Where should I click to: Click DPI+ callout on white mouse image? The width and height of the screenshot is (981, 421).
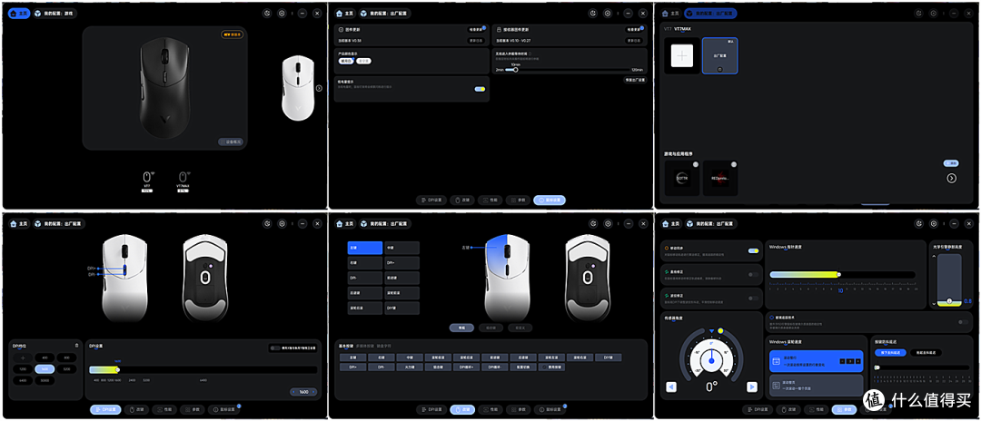coord(92,268)
